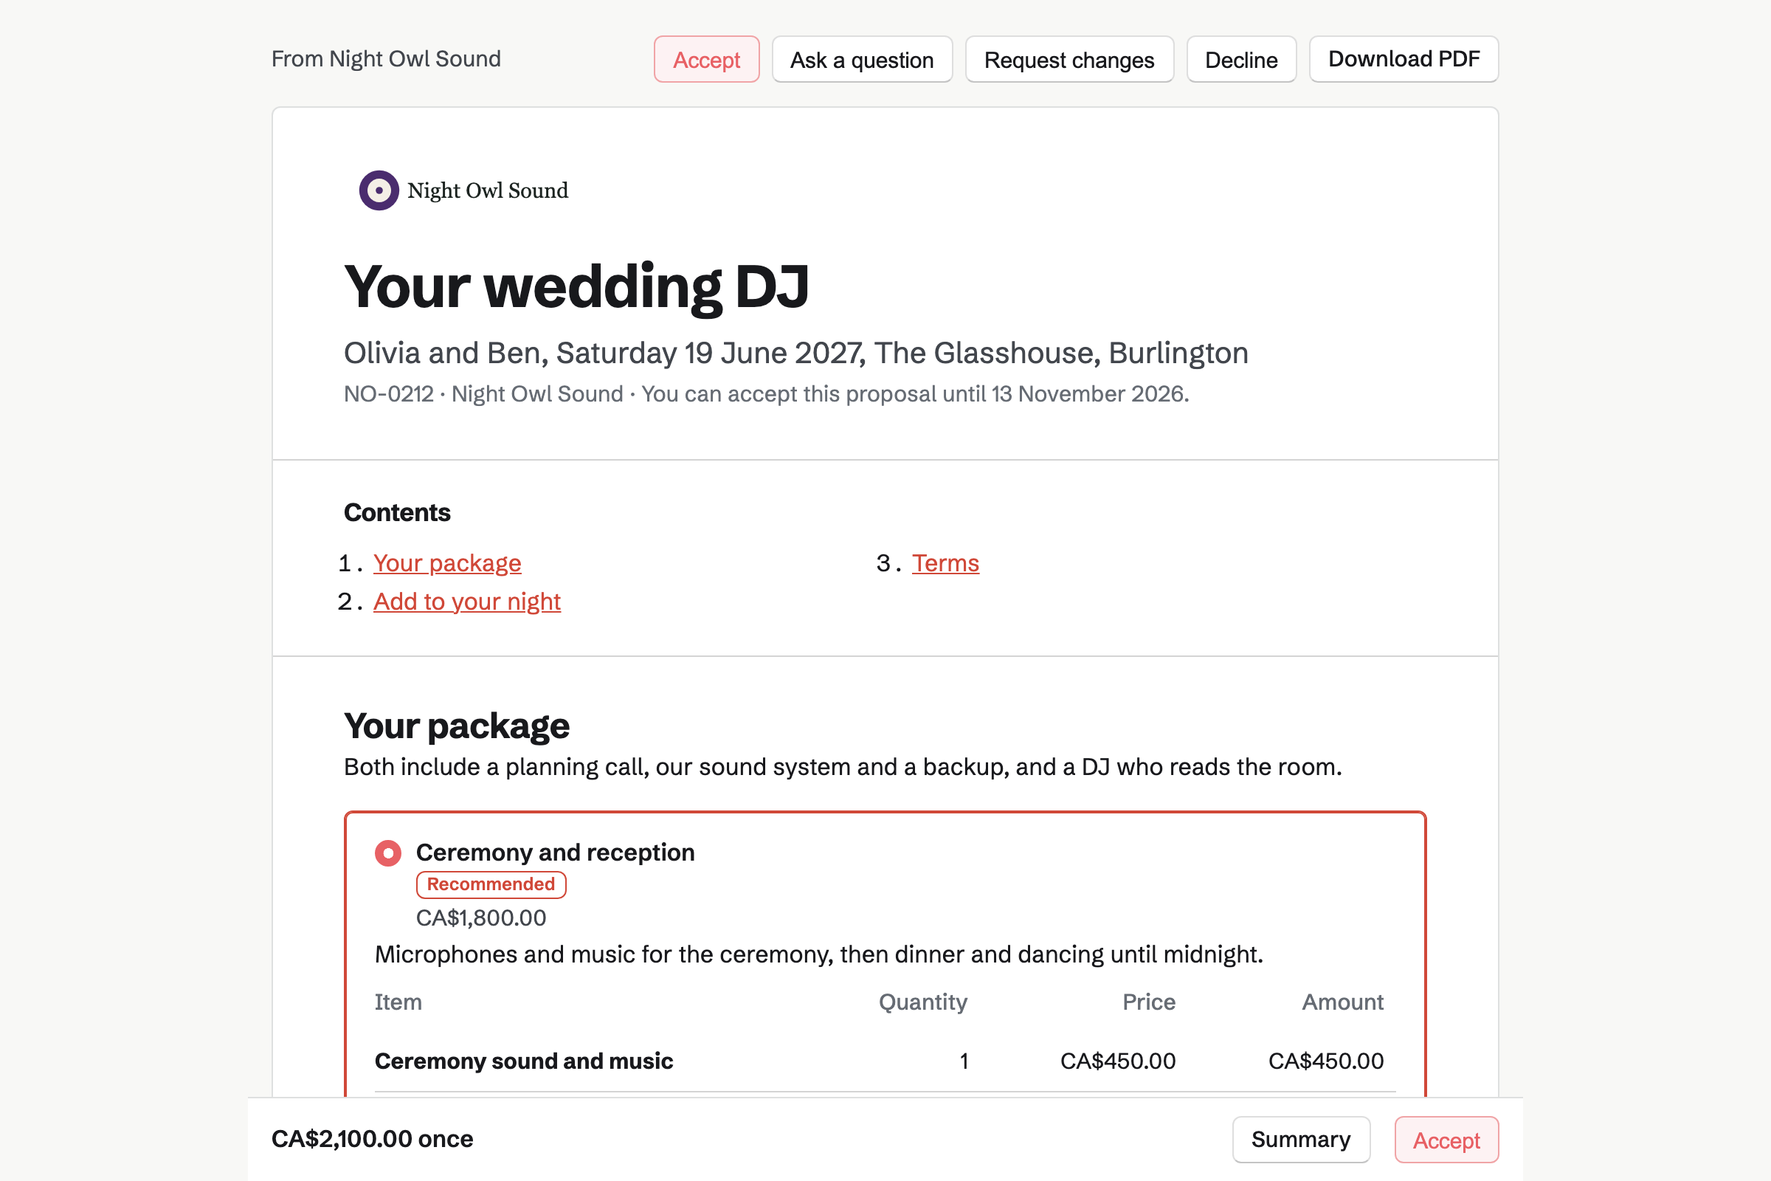
Task: Decline the proposal
Action: click(x=1241, y=60)
